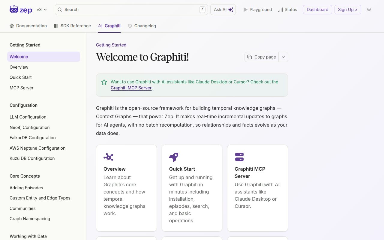The width and height of the screenshot is (384, 240).
Task: Open MCP Server in the sidebar
Action: (43, 88)
